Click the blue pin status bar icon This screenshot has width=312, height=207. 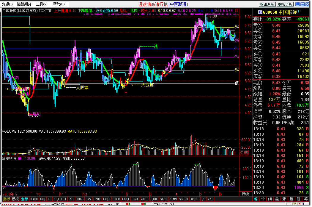[304, 204]
